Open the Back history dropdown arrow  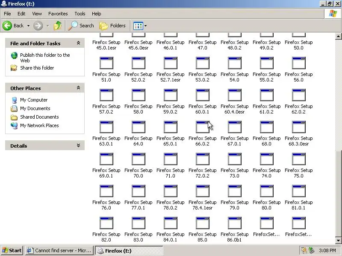[x=28, y=26]
